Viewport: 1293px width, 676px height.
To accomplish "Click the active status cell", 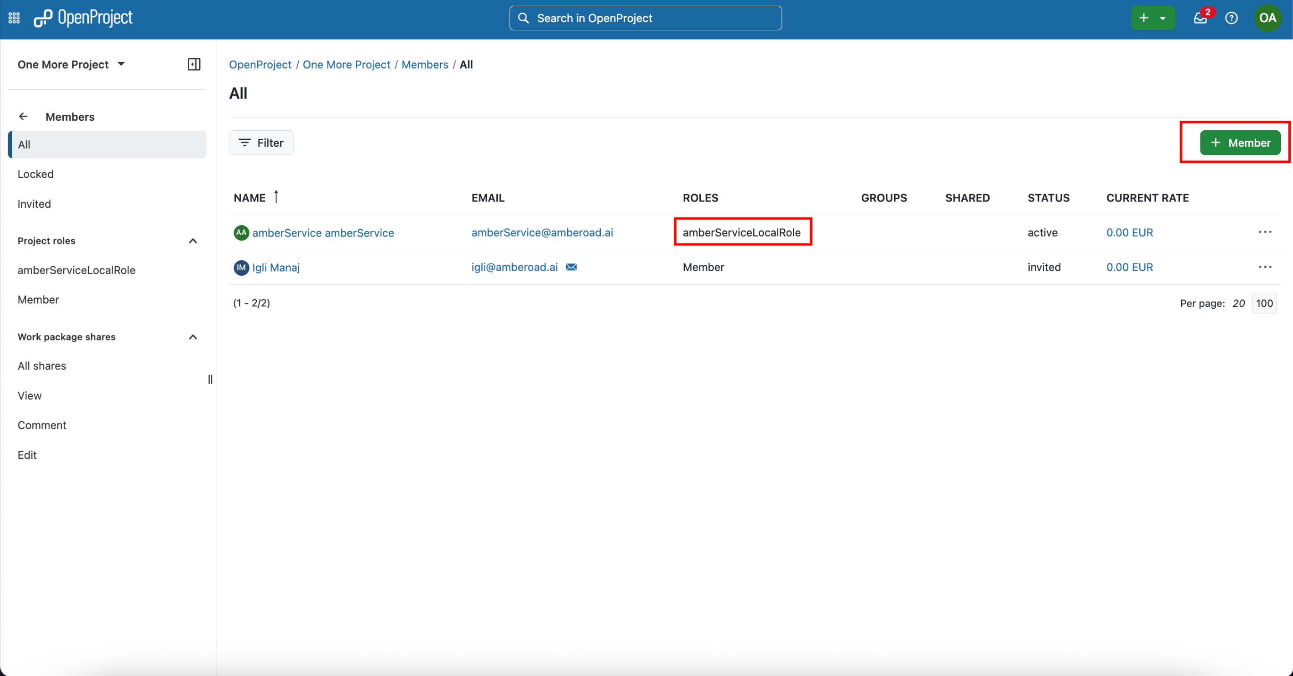I will pyautogui.click(x=1042, y=232).
